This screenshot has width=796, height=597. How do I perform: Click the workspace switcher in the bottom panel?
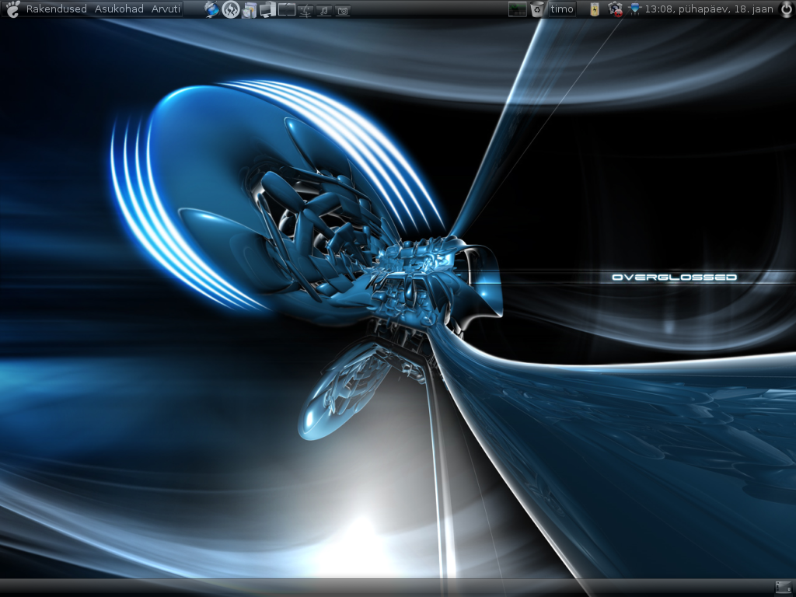click(x=784, y=587)
